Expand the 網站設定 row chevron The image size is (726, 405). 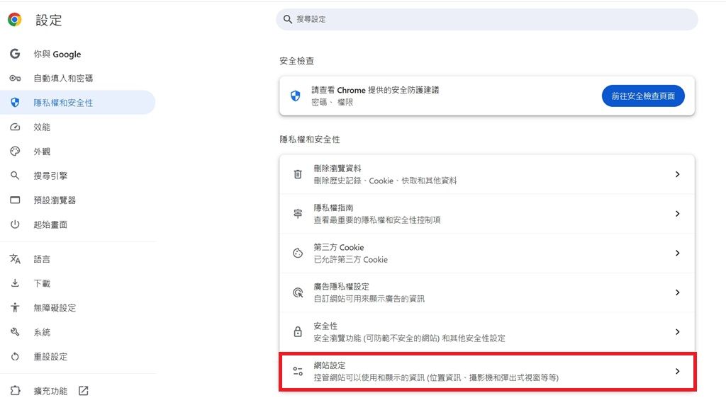(x=677, y=371)
